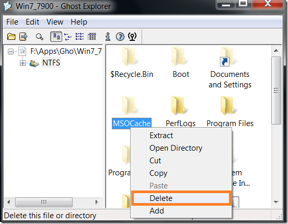Select the NTFS partition in tree
This screenshot has width=288, height=224.
(51, 63)
